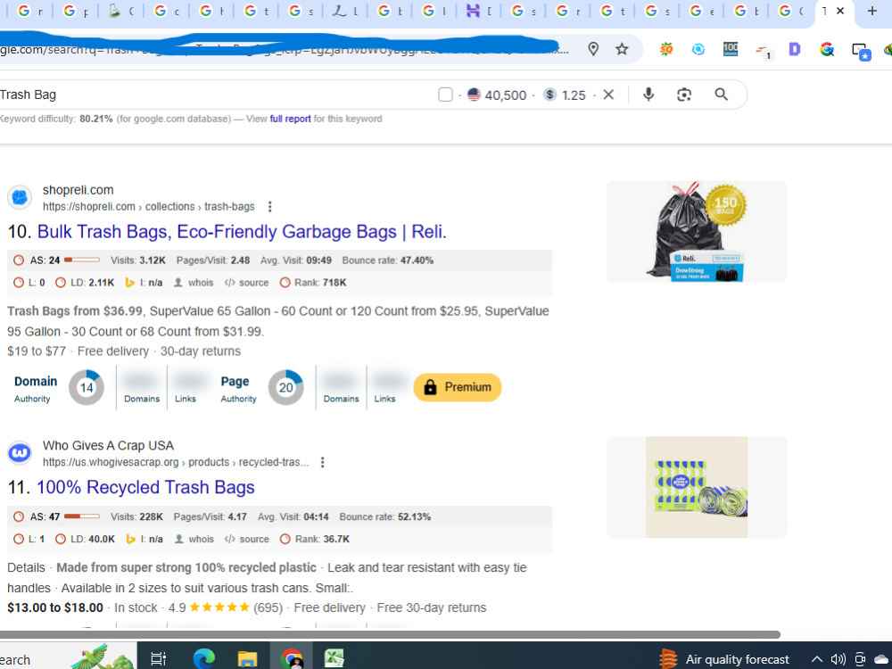Screen dimensions: 892x669
Task: Click the horizontal scrollbar at page bottom
Action: 391,634
